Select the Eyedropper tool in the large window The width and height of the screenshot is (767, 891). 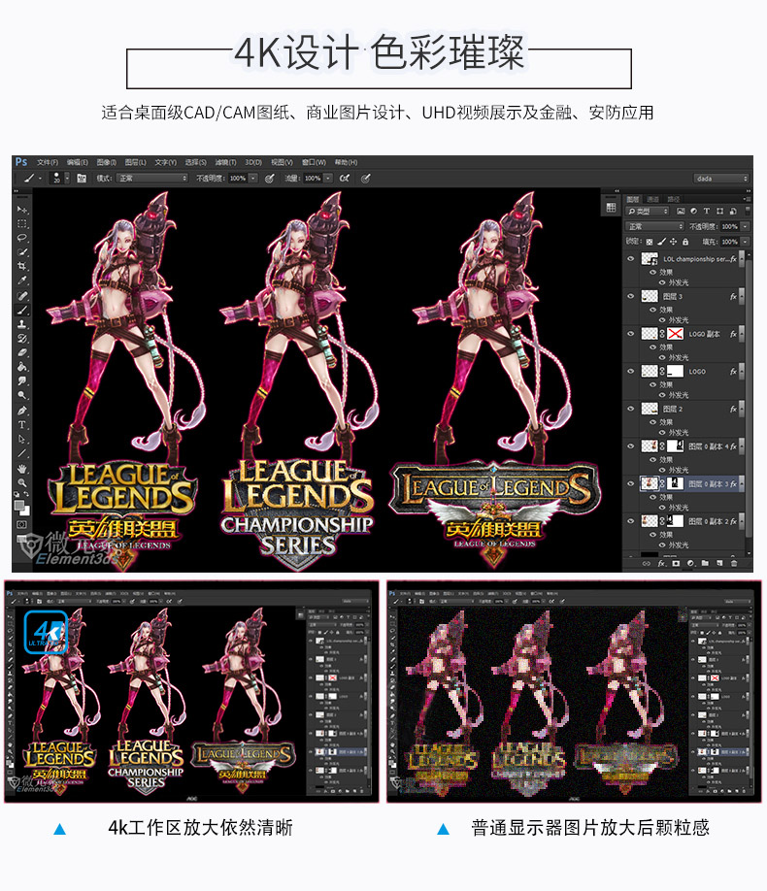pos(22,280)
